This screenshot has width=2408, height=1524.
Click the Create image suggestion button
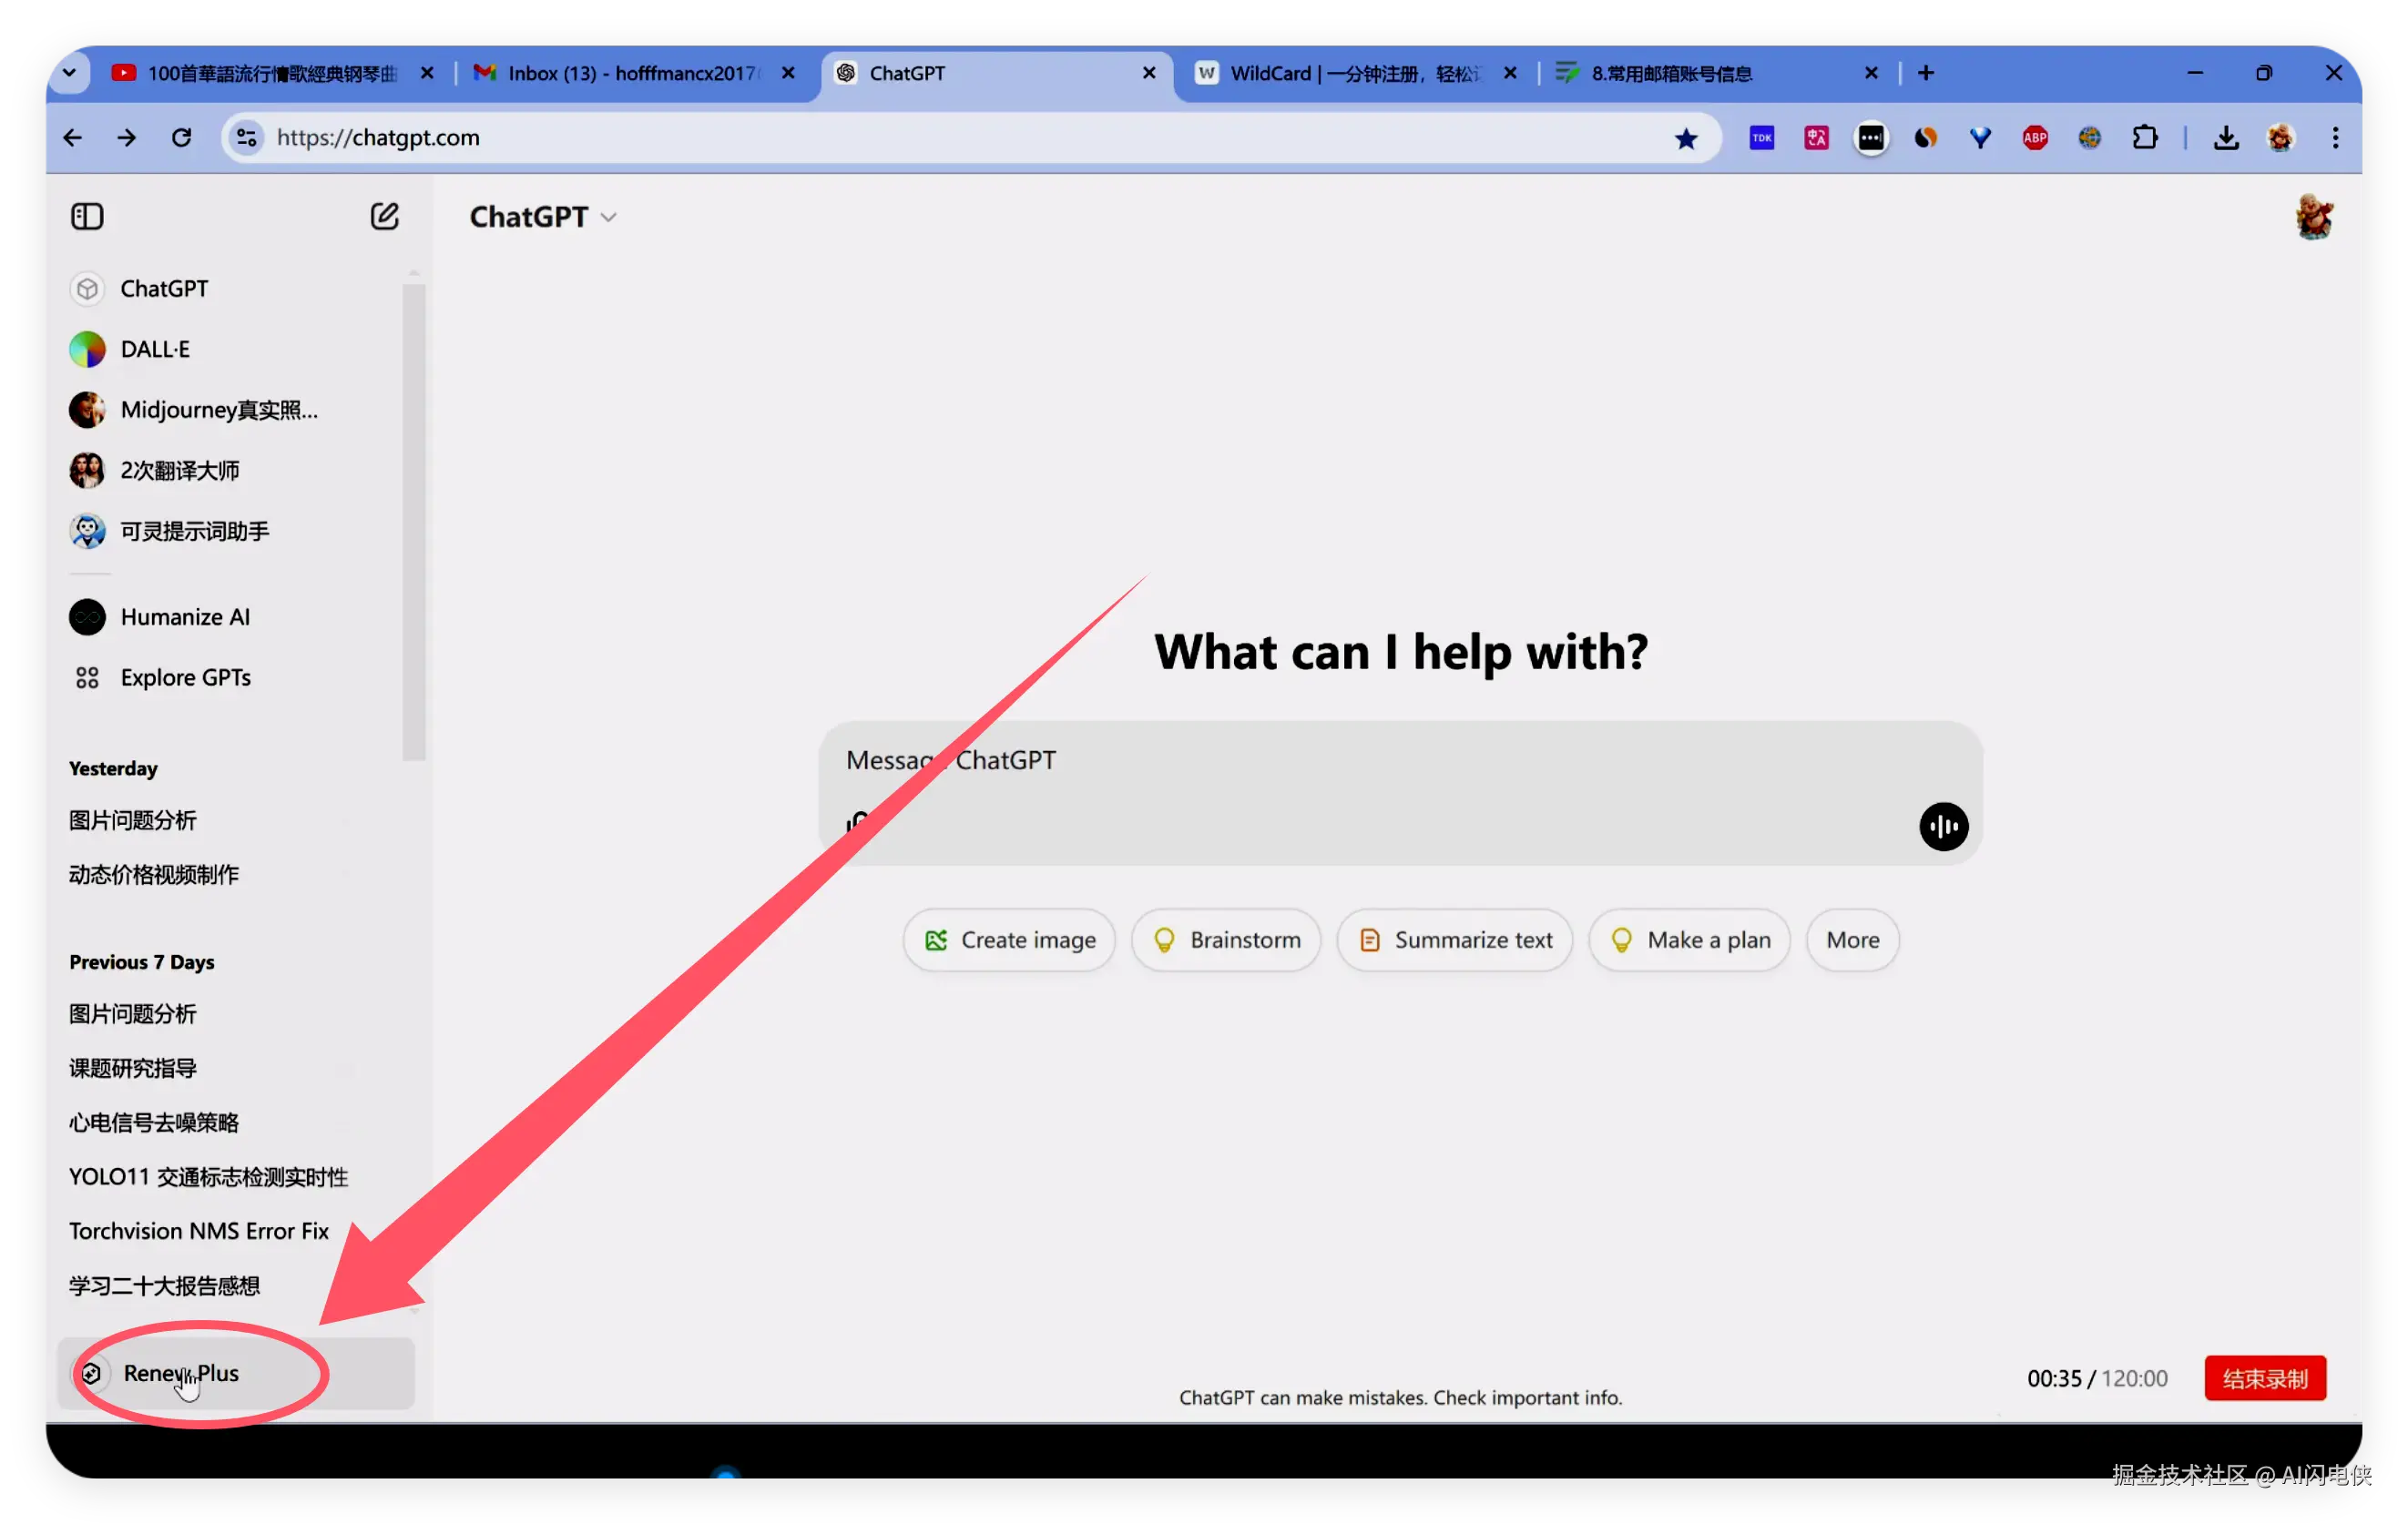pyautogui.click(x=1008, y=940)
